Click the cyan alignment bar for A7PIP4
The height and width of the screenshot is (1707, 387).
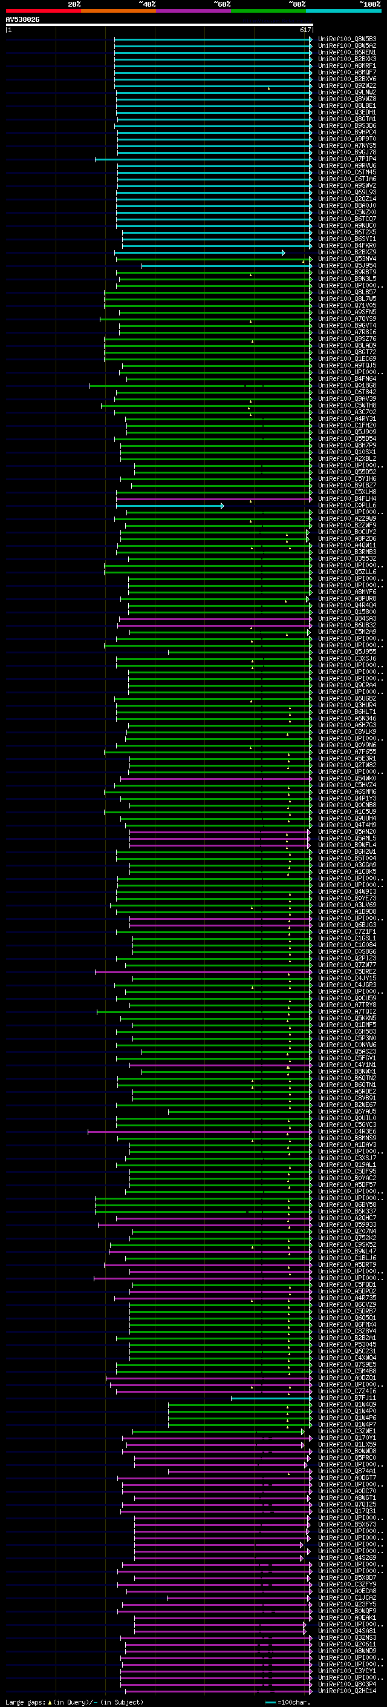click(204, 159)
